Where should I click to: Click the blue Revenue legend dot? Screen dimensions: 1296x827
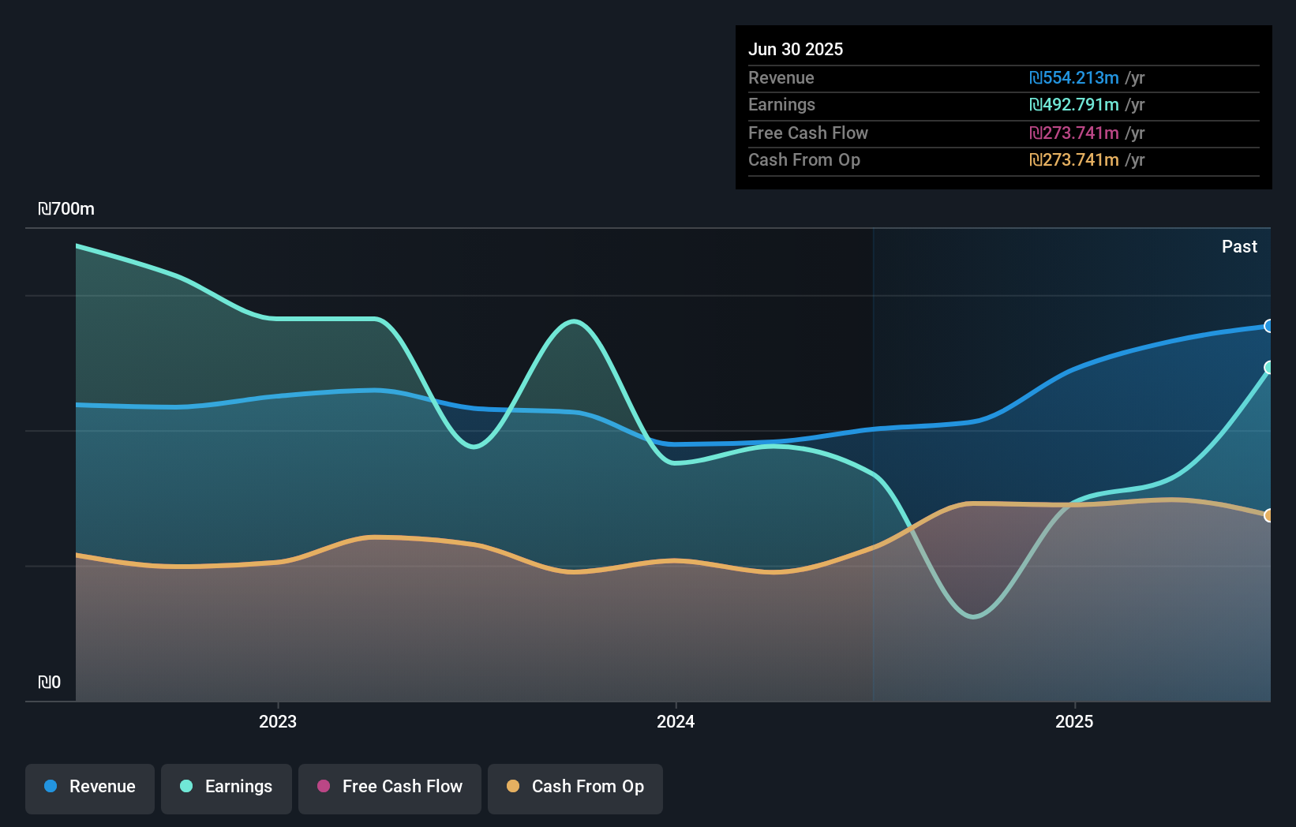[51, 787]
